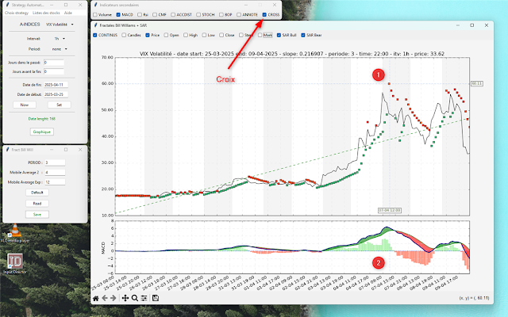
Task: Open the configure subplots sliders icon
Action: pyautogui.click(x=144, y=298)
